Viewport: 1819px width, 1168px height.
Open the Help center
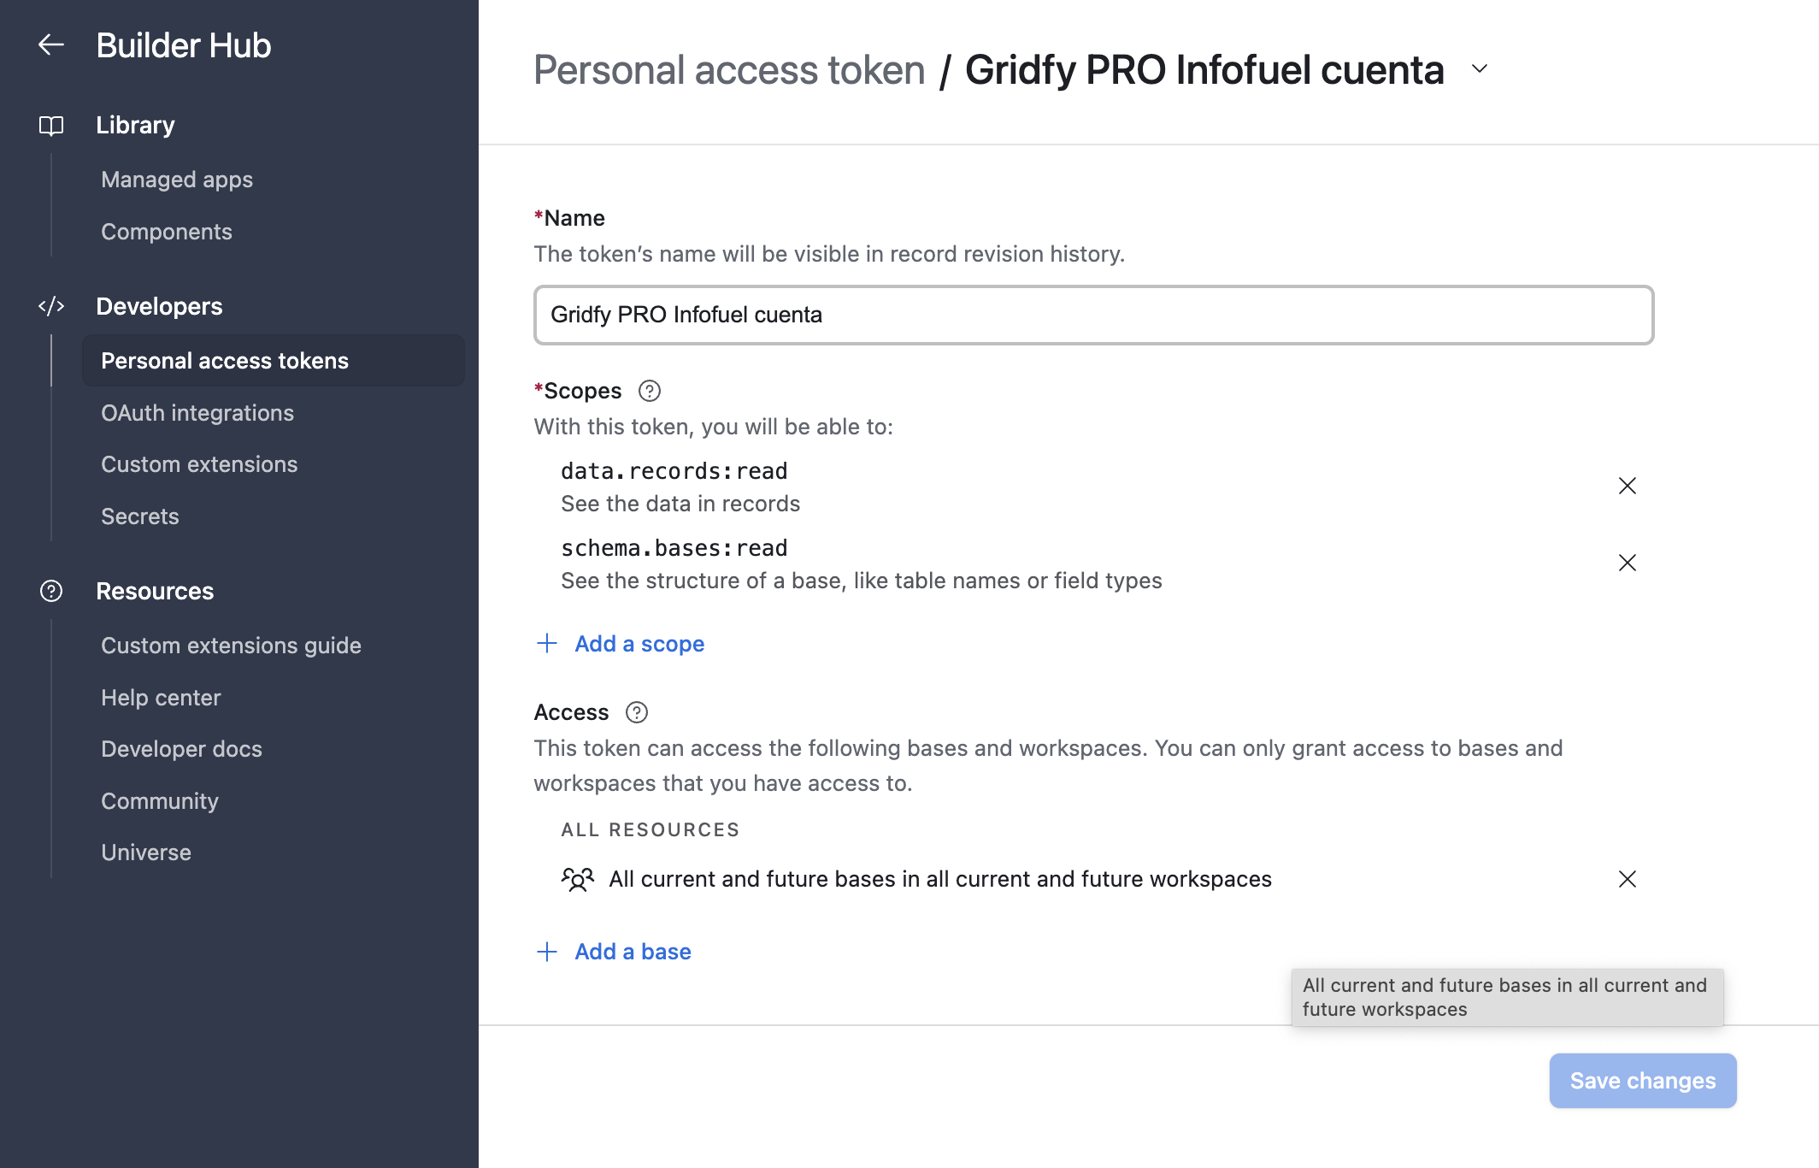coord(161,697)
